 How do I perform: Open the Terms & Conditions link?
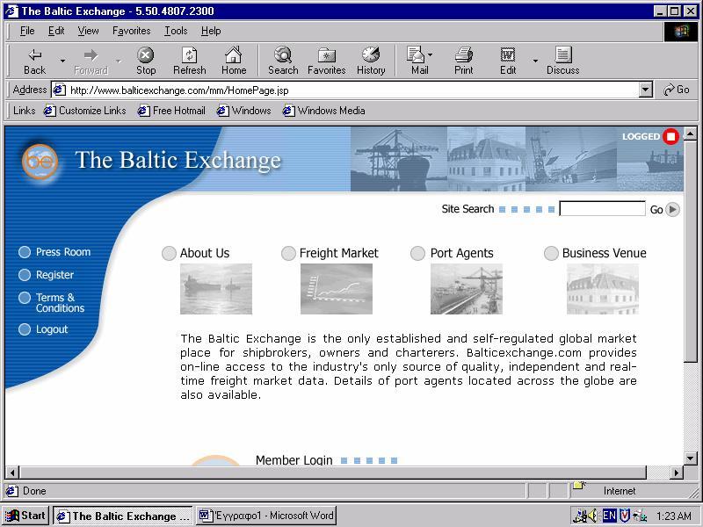pos(60,302)
